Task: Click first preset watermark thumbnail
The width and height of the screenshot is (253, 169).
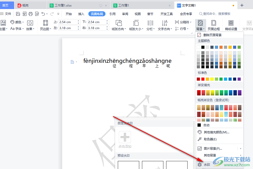Action: coord(128,165)
